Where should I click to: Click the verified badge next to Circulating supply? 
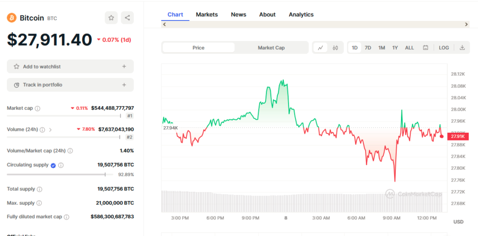(x=53, y=165)
